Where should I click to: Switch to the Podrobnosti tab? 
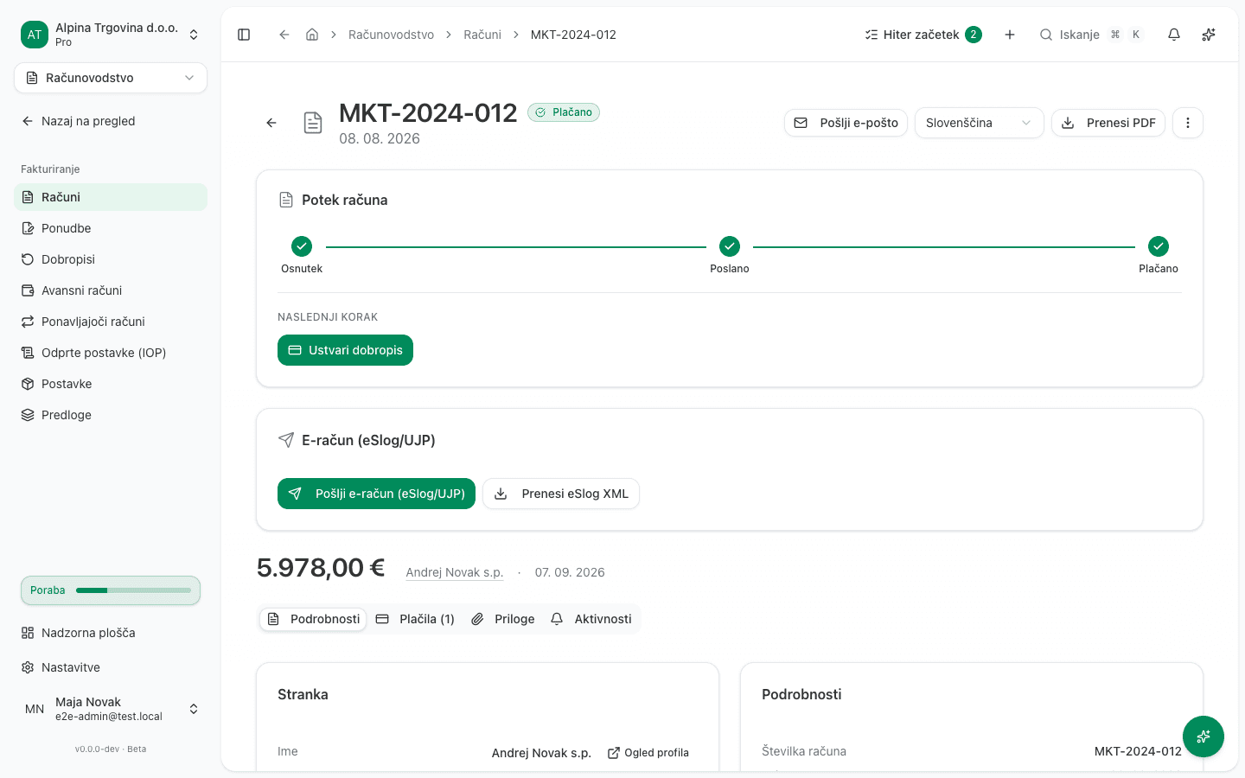313,619
